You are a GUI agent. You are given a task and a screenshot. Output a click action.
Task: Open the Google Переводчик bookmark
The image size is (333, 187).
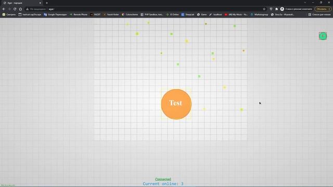point(55,15)
